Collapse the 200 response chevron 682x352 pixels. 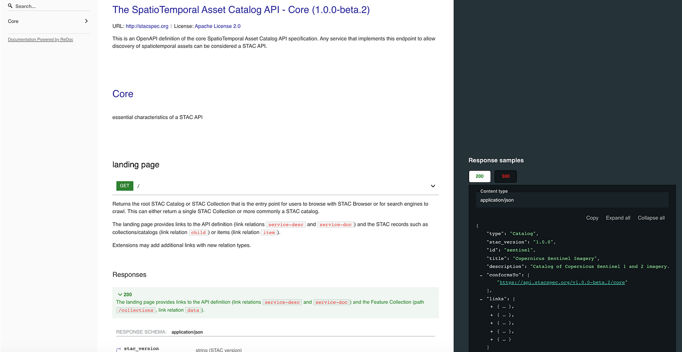coord(120,294)
